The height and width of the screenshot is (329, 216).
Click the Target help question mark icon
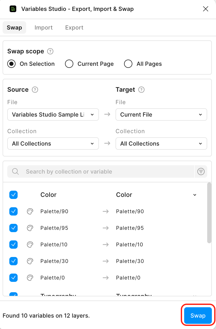141,90
